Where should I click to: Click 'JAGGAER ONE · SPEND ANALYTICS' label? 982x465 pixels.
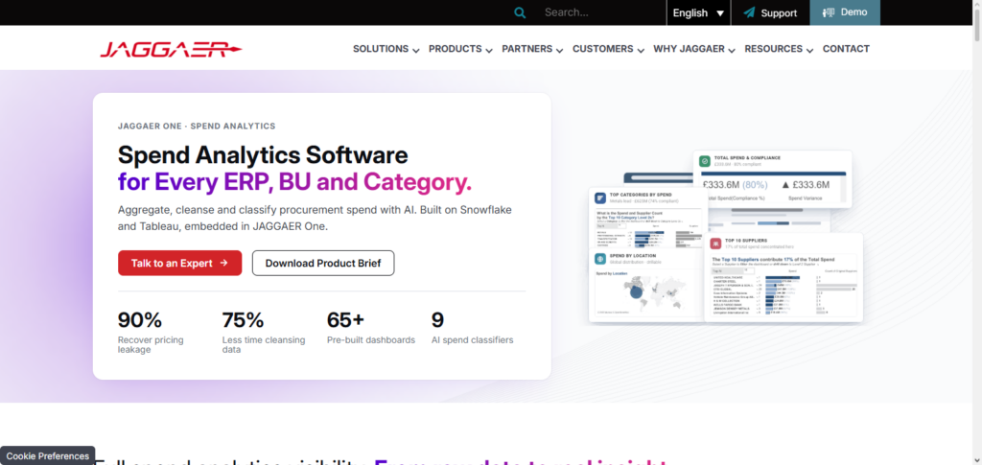[197, 126]
